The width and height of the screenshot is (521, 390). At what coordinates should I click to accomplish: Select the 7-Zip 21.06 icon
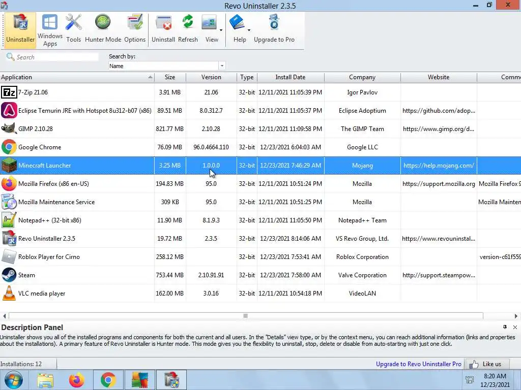pos(9,92)
